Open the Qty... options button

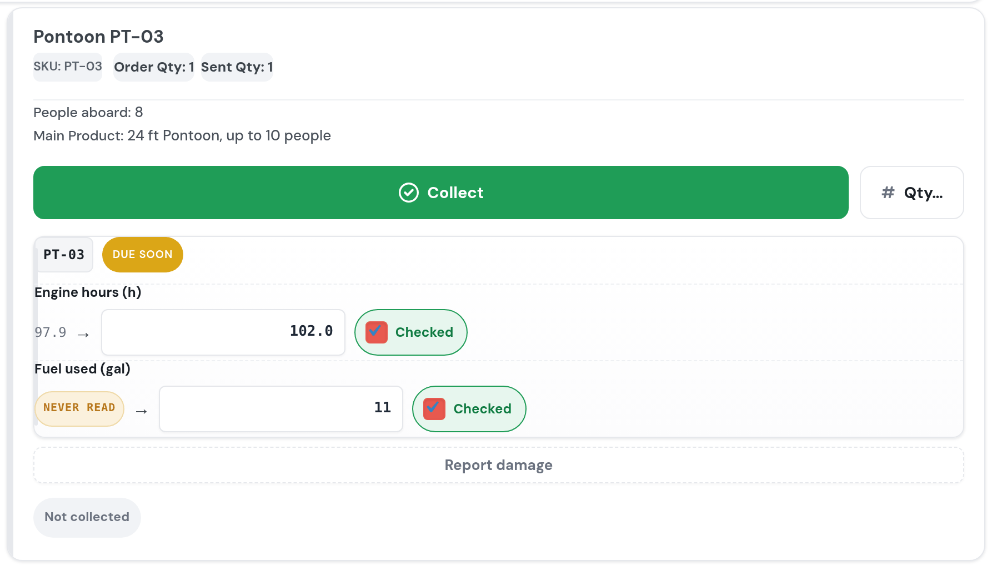[912, 193]
